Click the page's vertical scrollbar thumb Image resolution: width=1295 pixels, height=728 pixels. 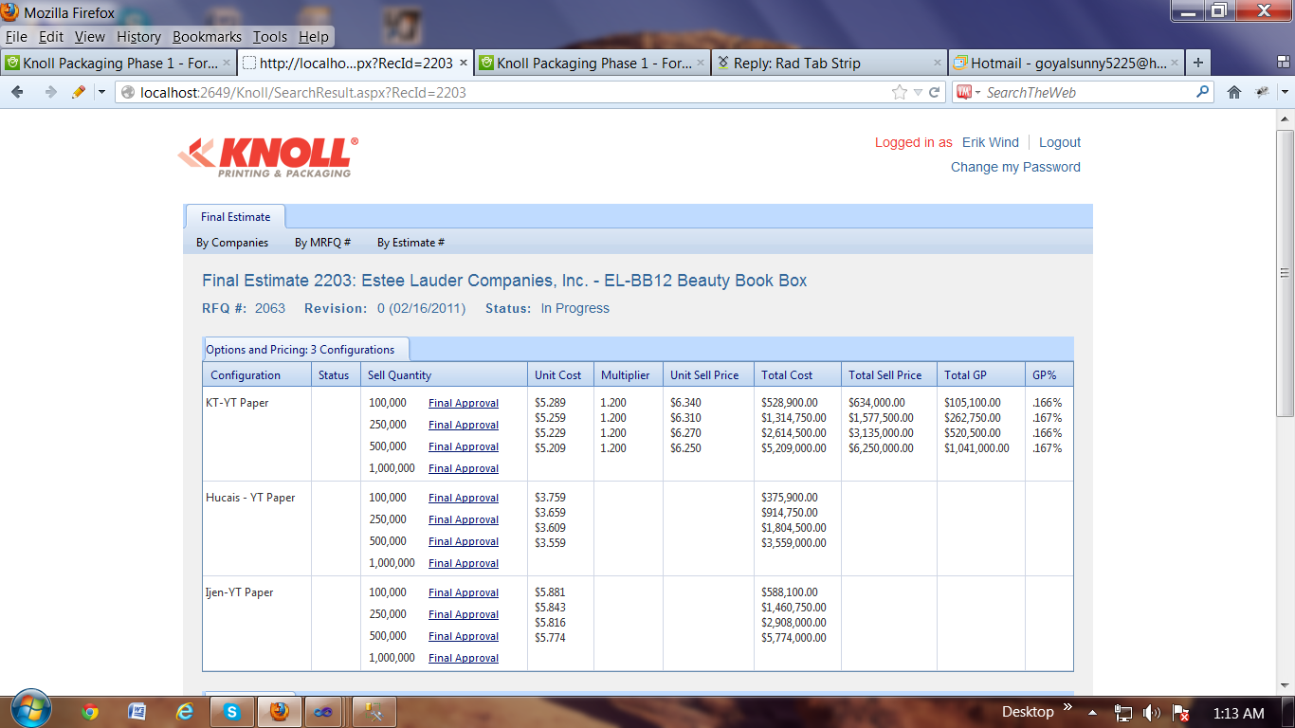click(1286, 275)
